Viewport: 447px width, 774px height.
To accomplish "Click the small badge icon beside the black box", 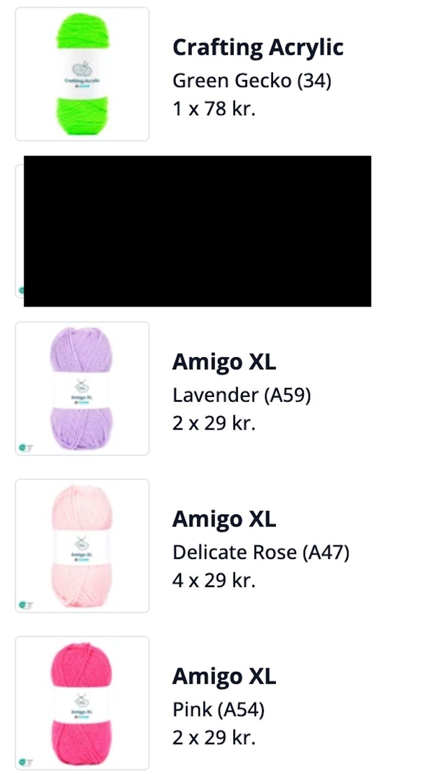I will [x=21, y=291].
